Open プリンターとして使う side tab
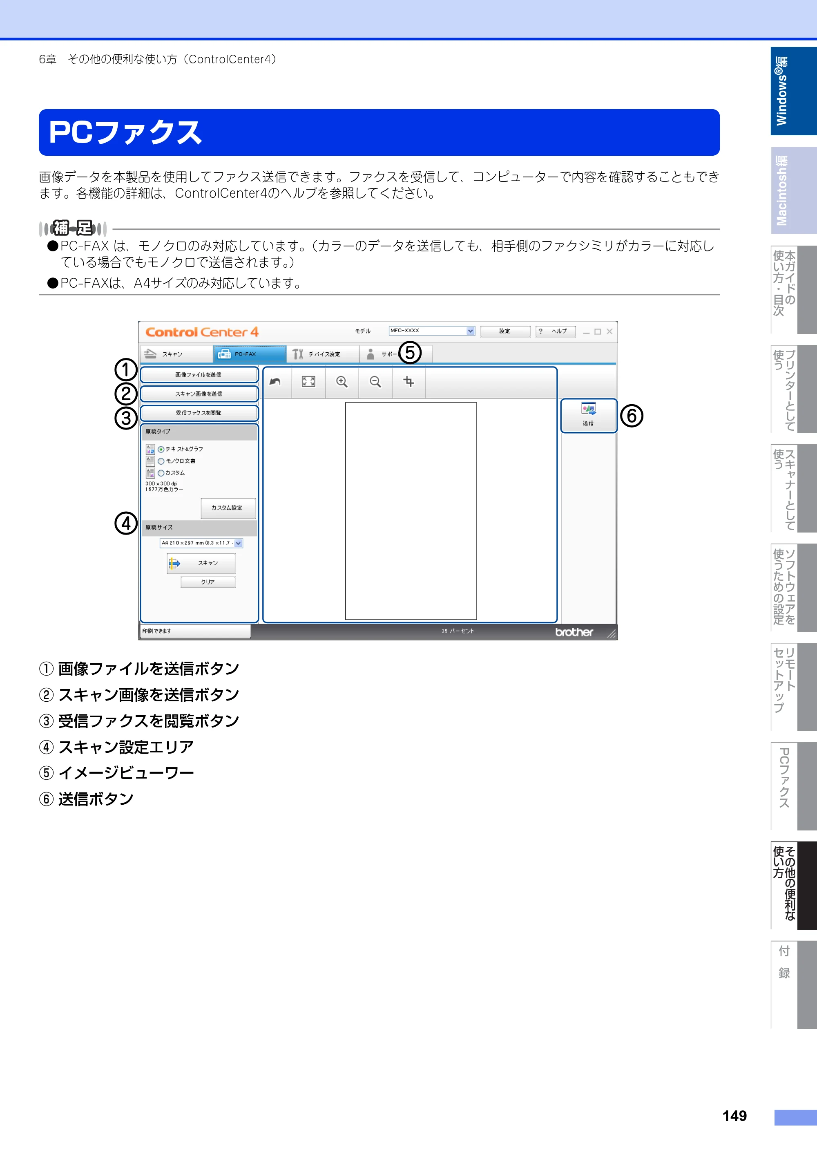The height and width of the screenshot is (1157, 817). click(x=793, y=389)
